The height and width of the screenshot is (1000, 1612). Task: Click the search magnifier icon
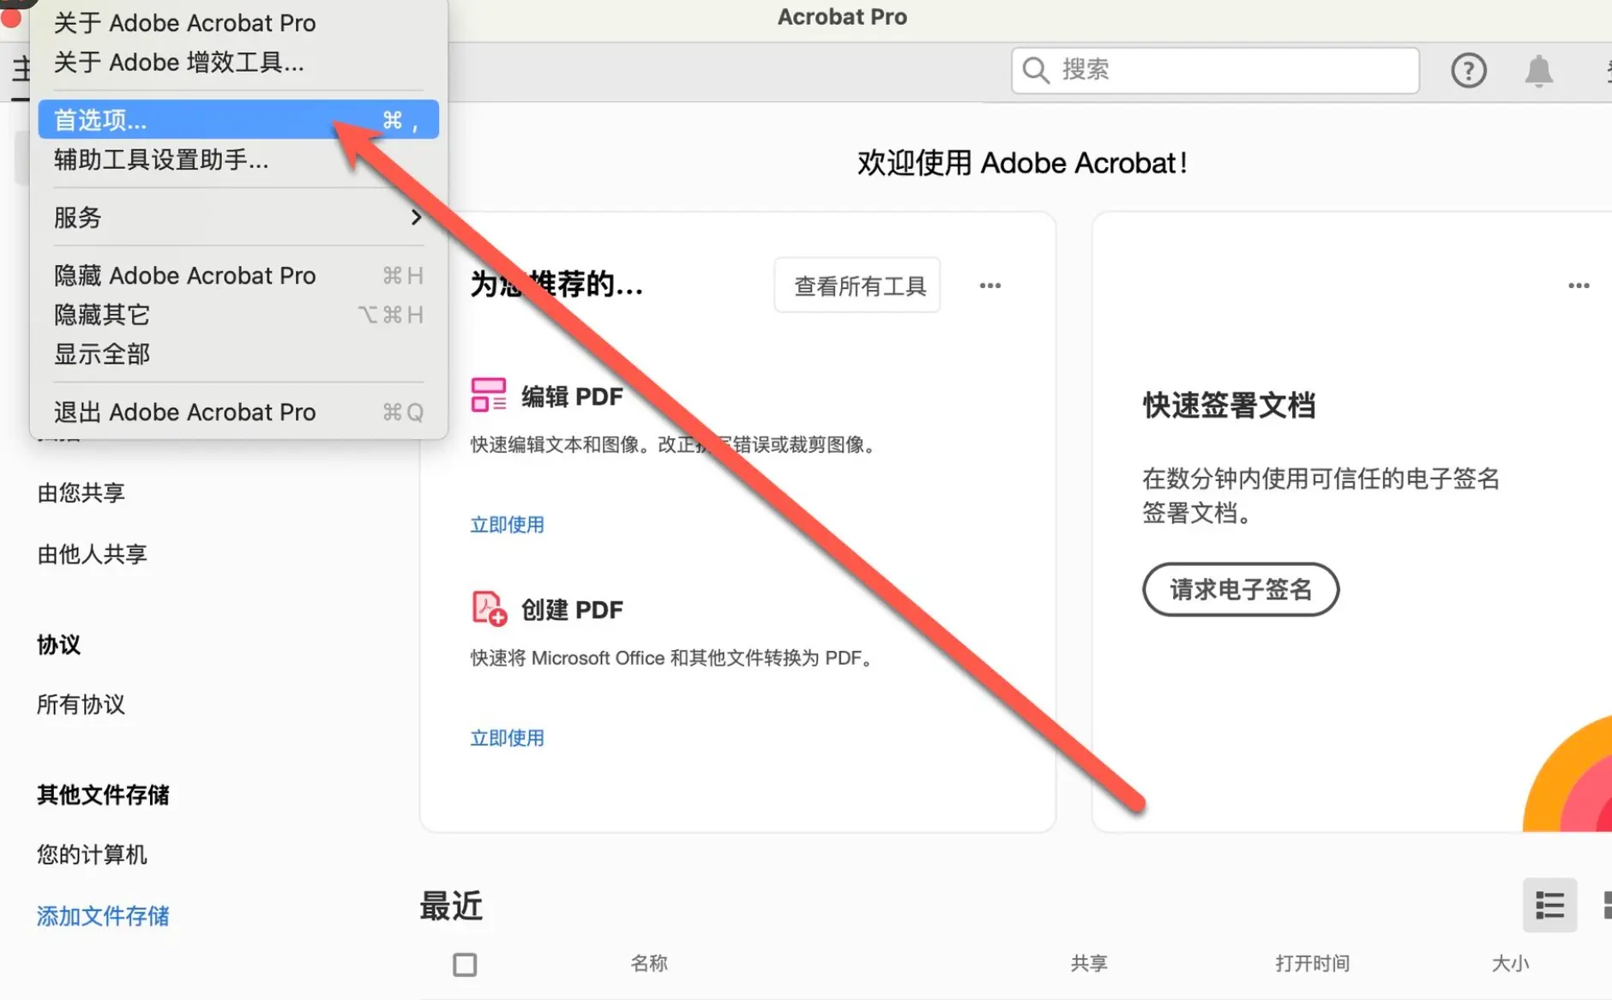(1036, 70)
